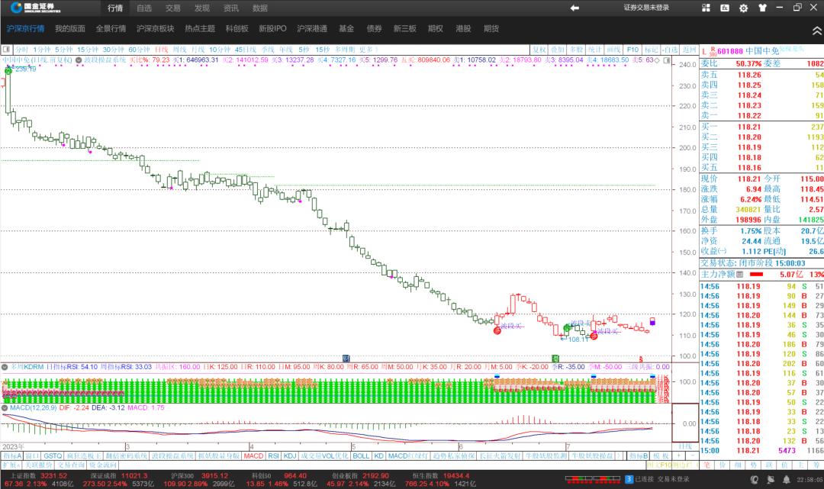Click the back arrow in title bar

pyautogui.click(x=575, y=8)
